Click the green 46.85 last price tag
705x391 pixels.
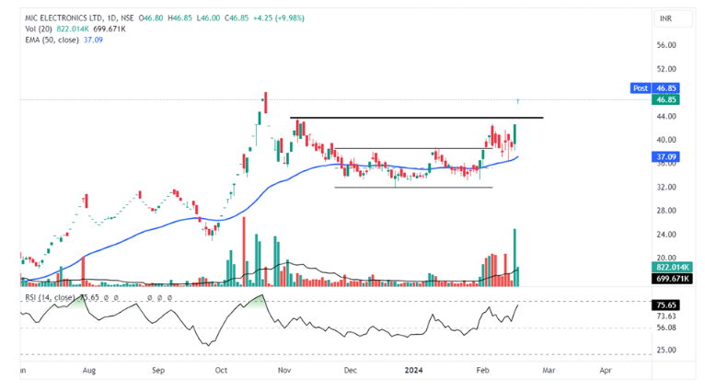pos(666,99)
